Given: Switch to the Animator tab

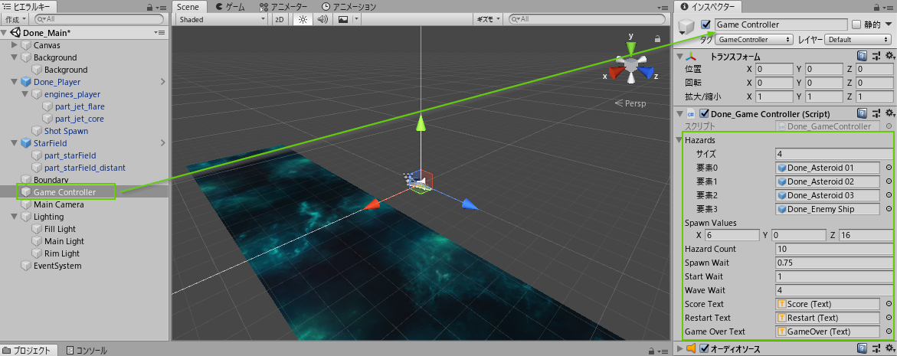Looking at the screenshot, I should (x=283, y=7).
